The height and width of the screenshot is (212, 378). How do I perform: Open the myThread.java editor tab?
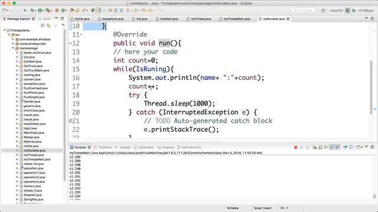199,19
